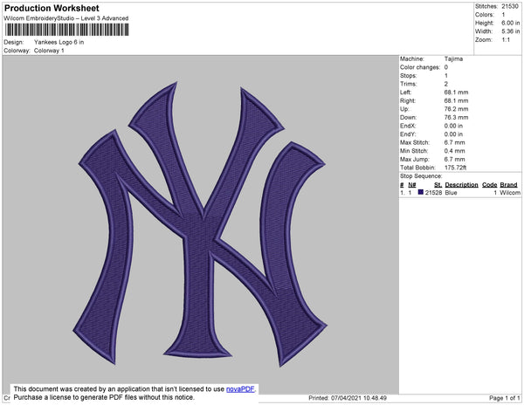The height and width of the screenshot is (405, 524).
Task: Select design name 'Yankees Logo 6 in'
Action: [x=59, y=43]
